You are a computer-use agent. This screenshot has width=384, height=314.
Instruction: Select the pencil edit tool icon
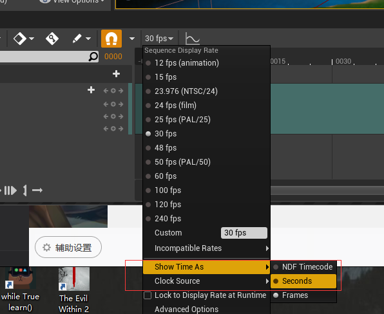click(77, 39)
